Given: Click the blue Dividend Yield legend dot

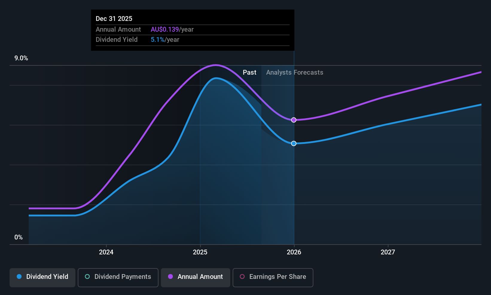Looking at the screenshot, I should 19,276.
